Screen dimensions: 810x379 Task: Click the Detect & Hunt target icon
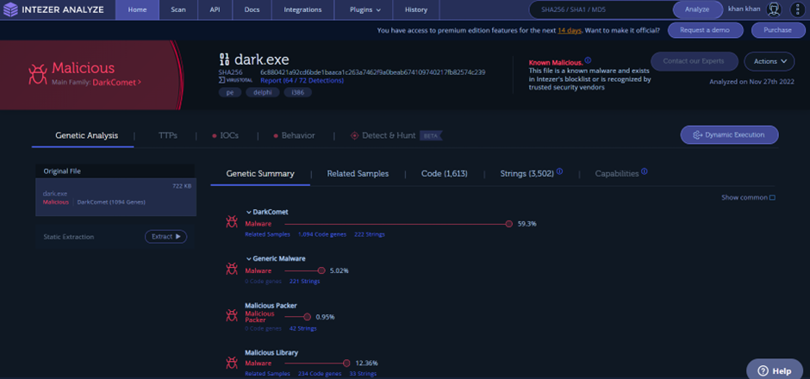point(354,136)
